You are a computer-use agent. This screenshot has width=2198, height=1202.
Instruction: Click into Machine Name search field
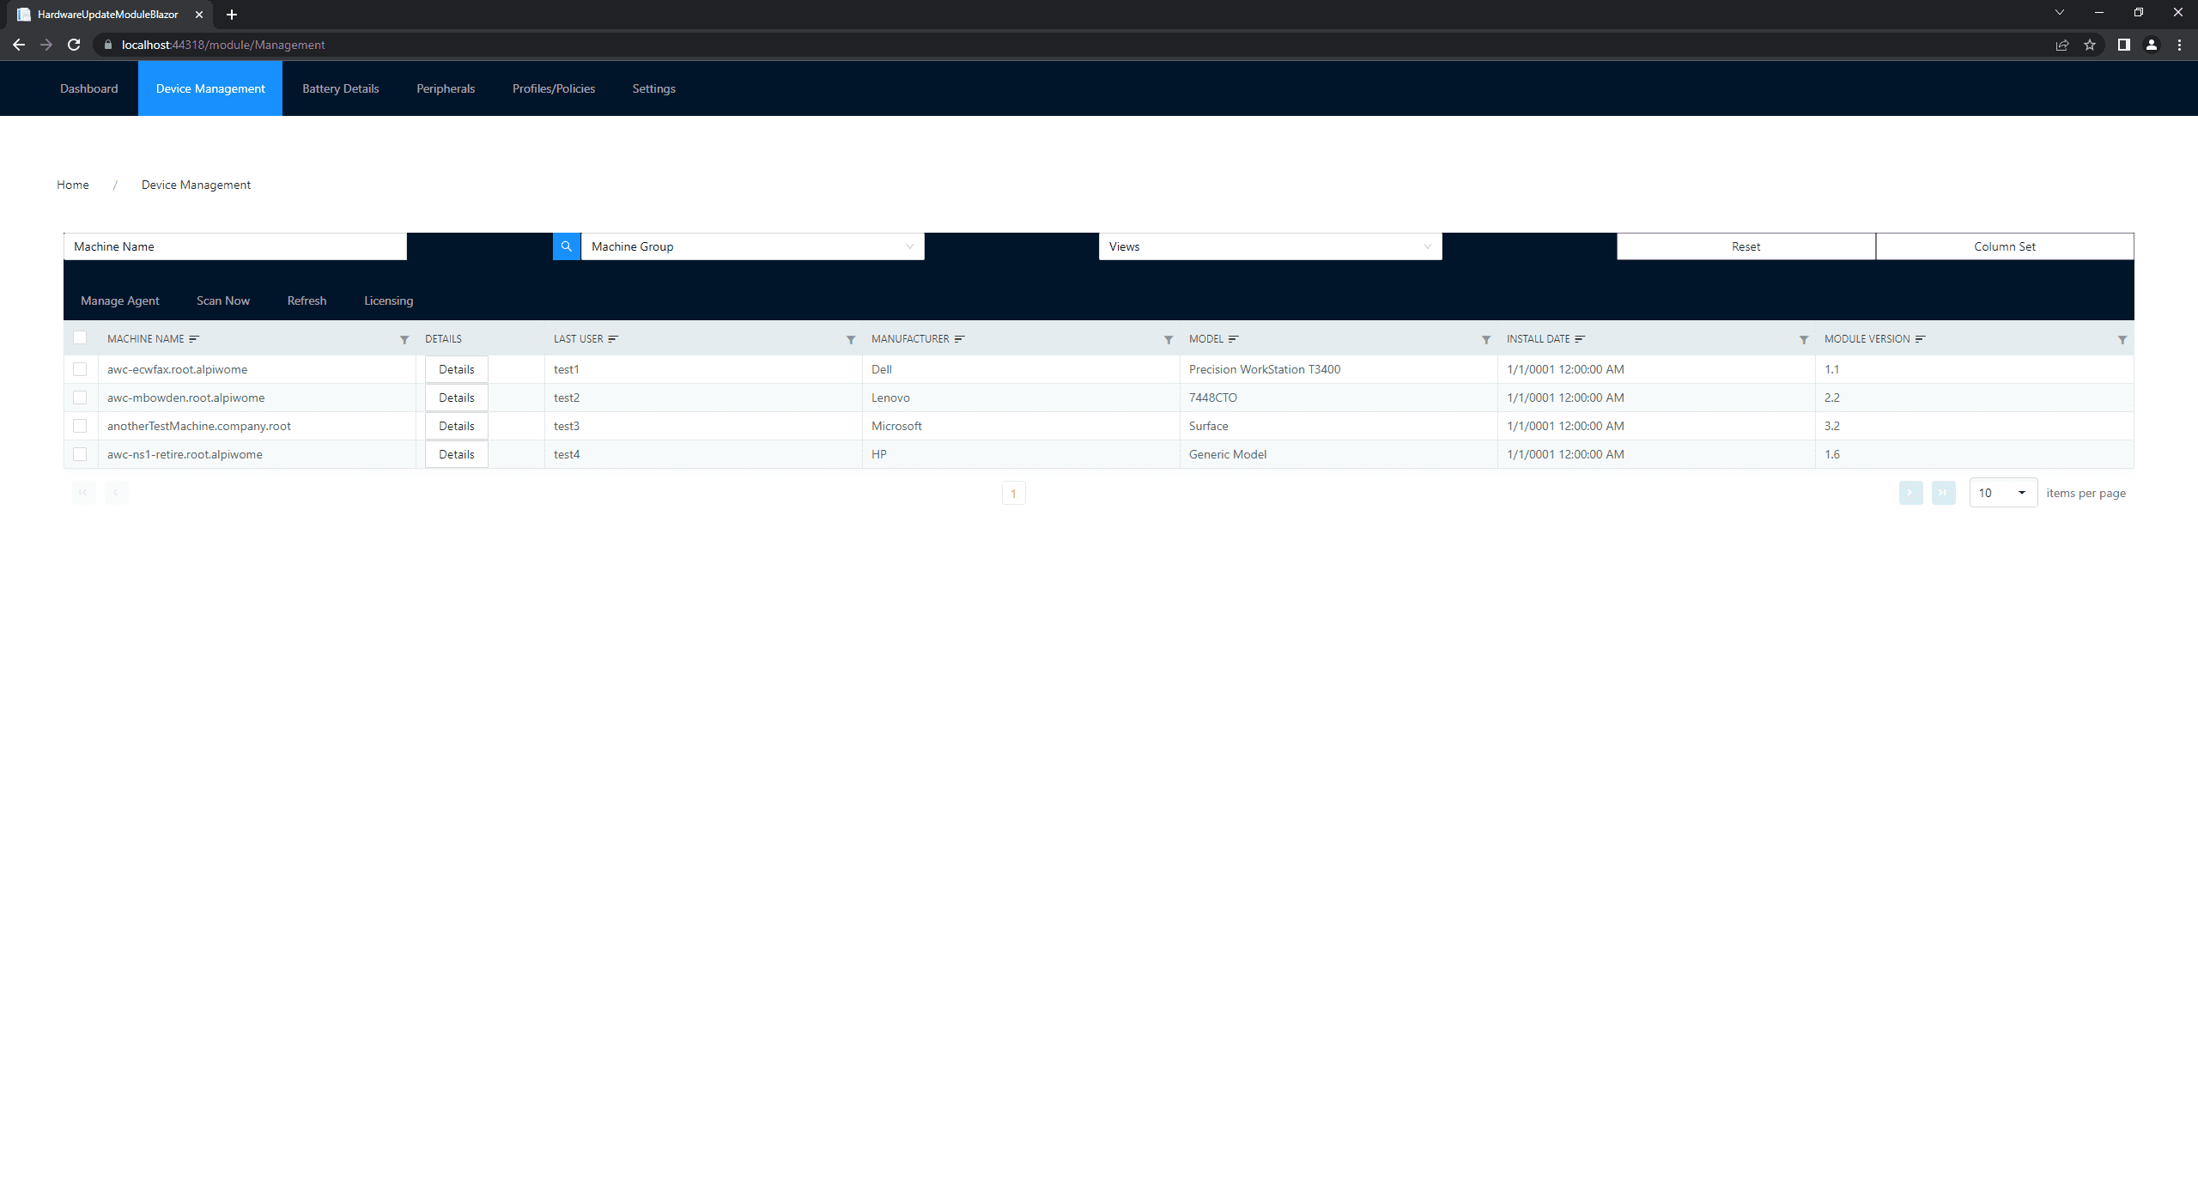point(235,246)
